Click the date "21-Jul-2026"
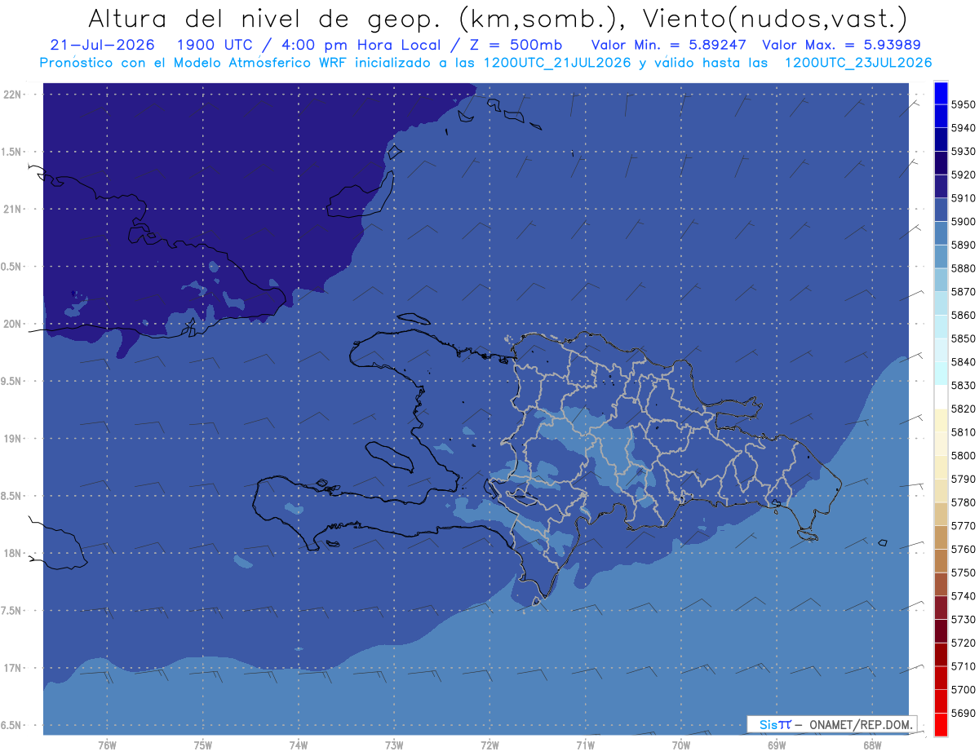Screen dimensions: 979x756 102,45
